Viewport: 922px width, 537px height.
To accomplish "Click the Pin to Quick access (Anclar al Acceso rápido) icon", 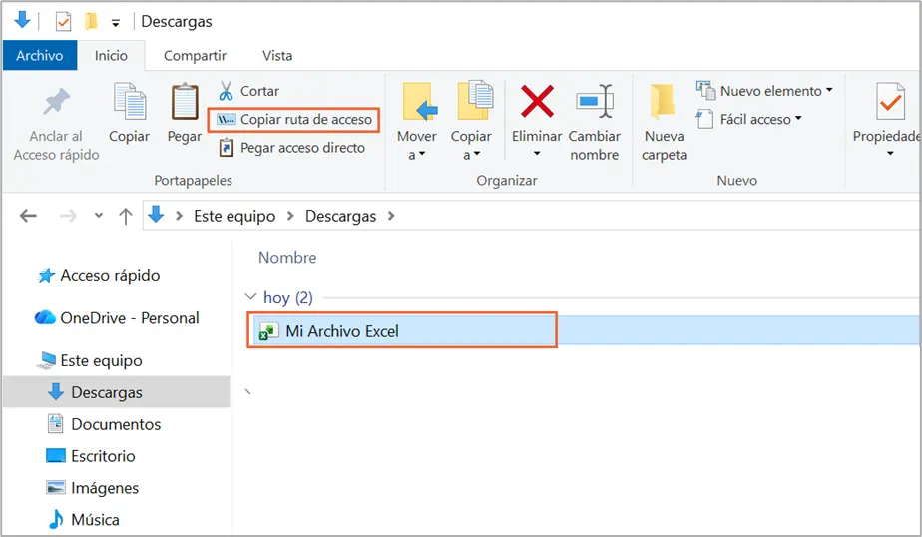I will coord(57,102).
